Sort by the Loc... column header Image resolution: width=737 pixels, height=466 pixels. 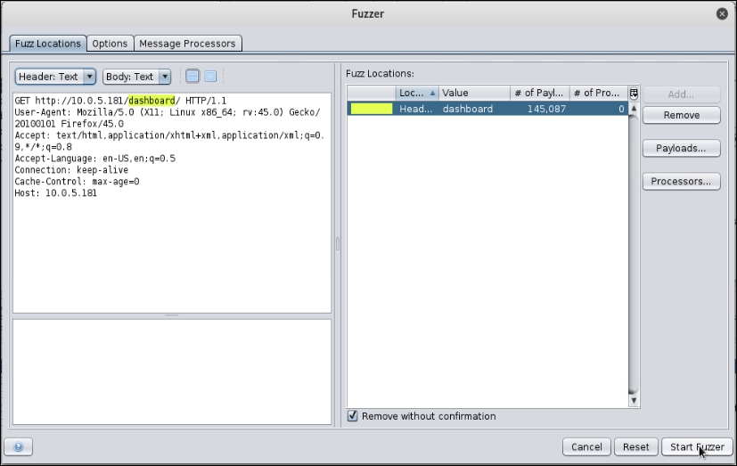[x=417, y=93]
